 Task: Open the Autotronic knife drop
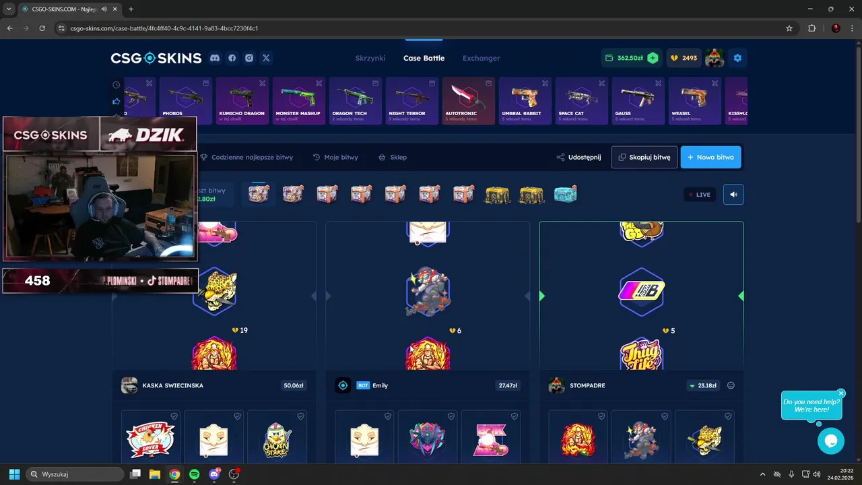(469, 101)
